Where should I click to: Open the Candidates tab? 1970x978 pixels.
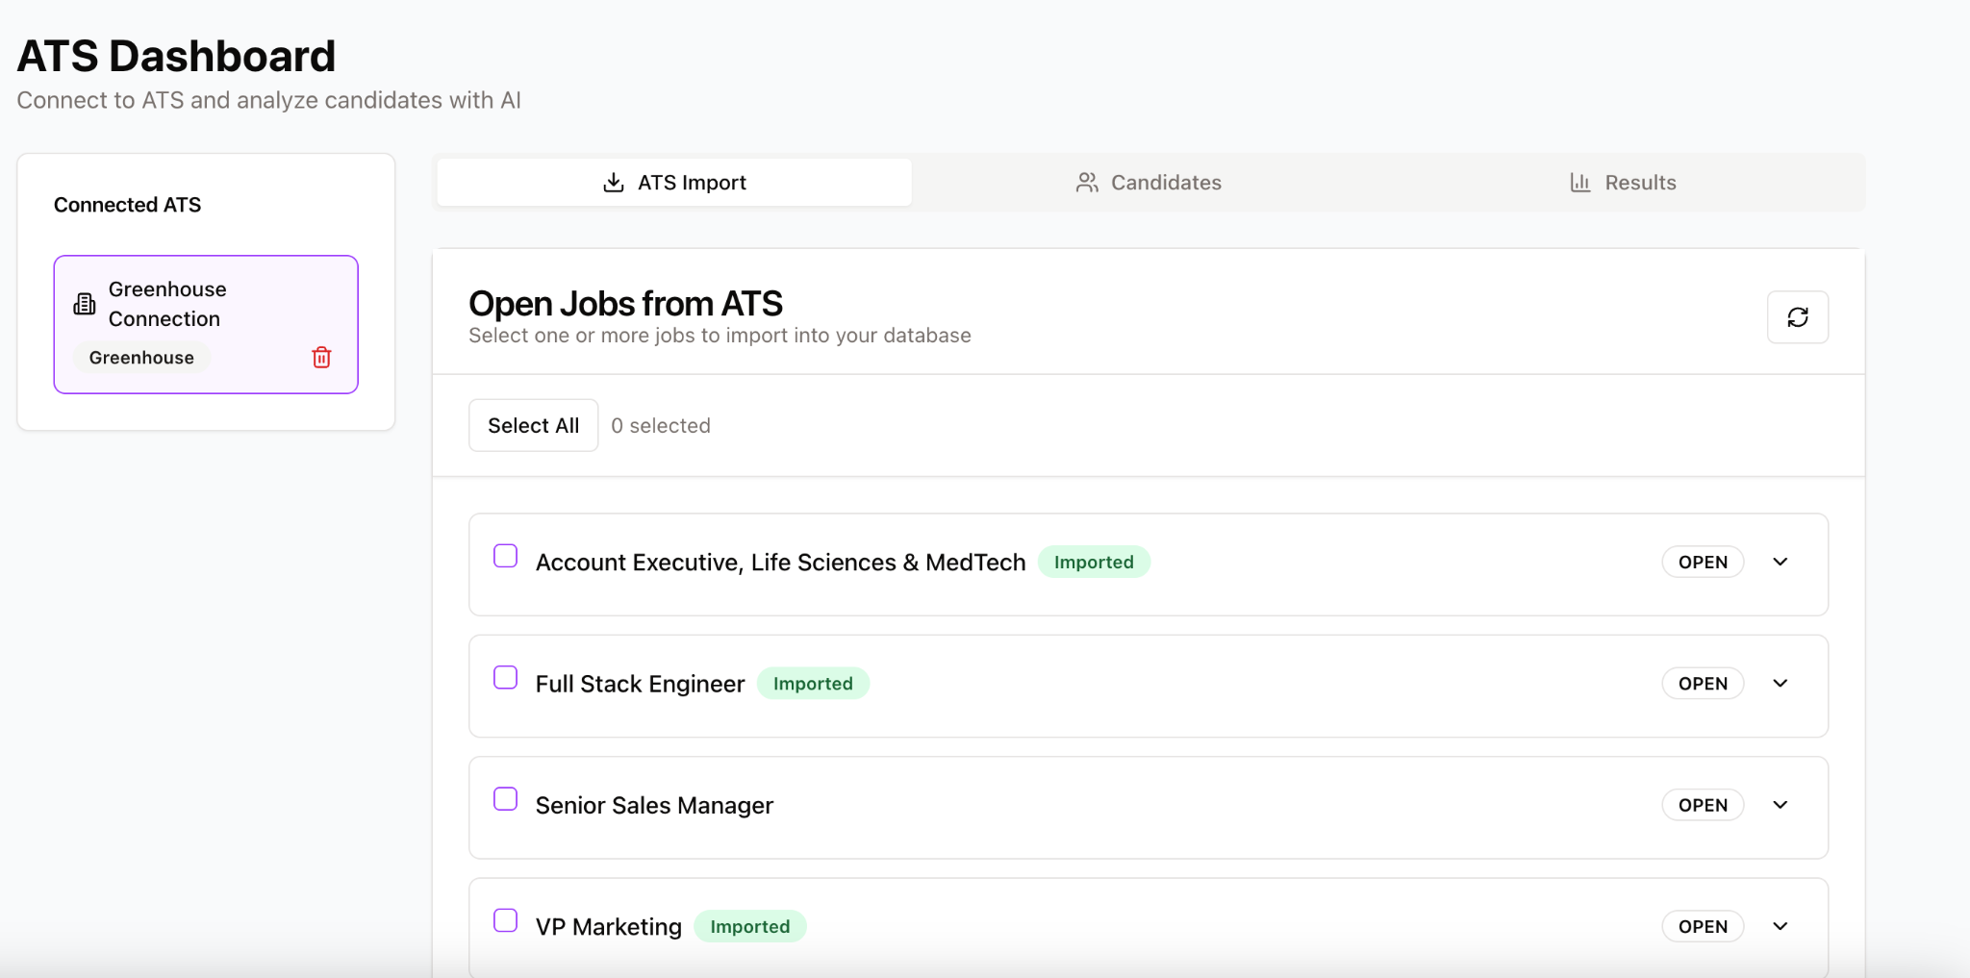[1149, 183]
